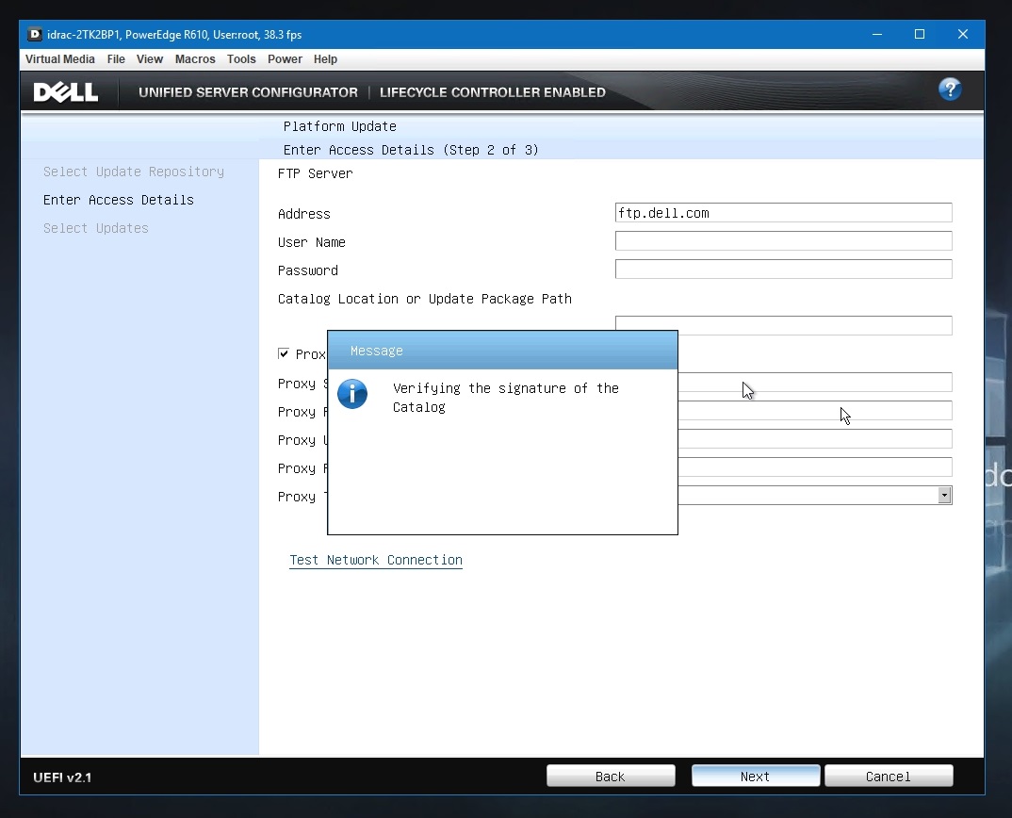Screen dimensions: 1012x818
Task: Select the Select Updates step
Action: (95, 229)
